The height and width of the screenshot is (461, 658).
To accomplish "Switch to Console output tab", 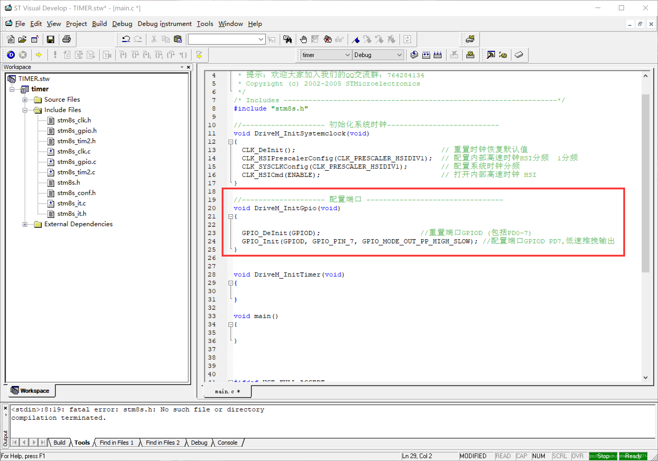I will (228, 443).
